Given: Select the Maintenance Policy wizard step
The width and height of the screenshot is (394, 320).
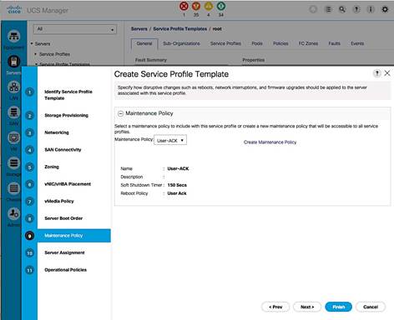Looking at the screenshot, I should [x=74, y=236].
